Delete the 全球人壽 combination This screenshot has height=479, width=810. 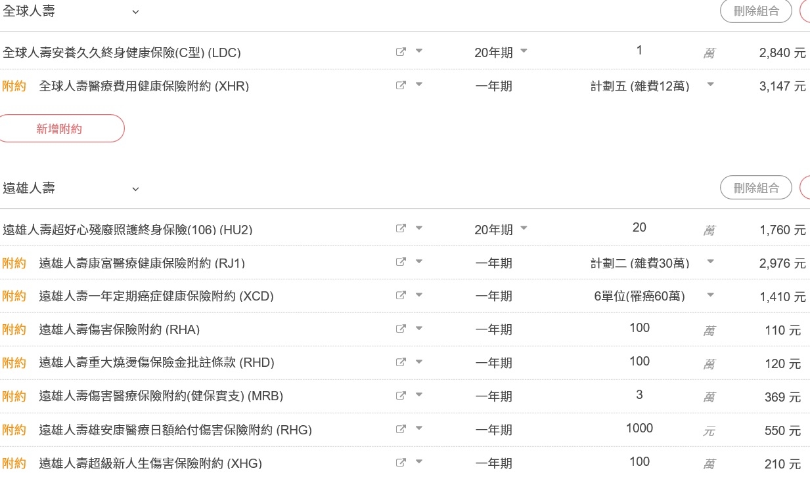pos(756,11)
